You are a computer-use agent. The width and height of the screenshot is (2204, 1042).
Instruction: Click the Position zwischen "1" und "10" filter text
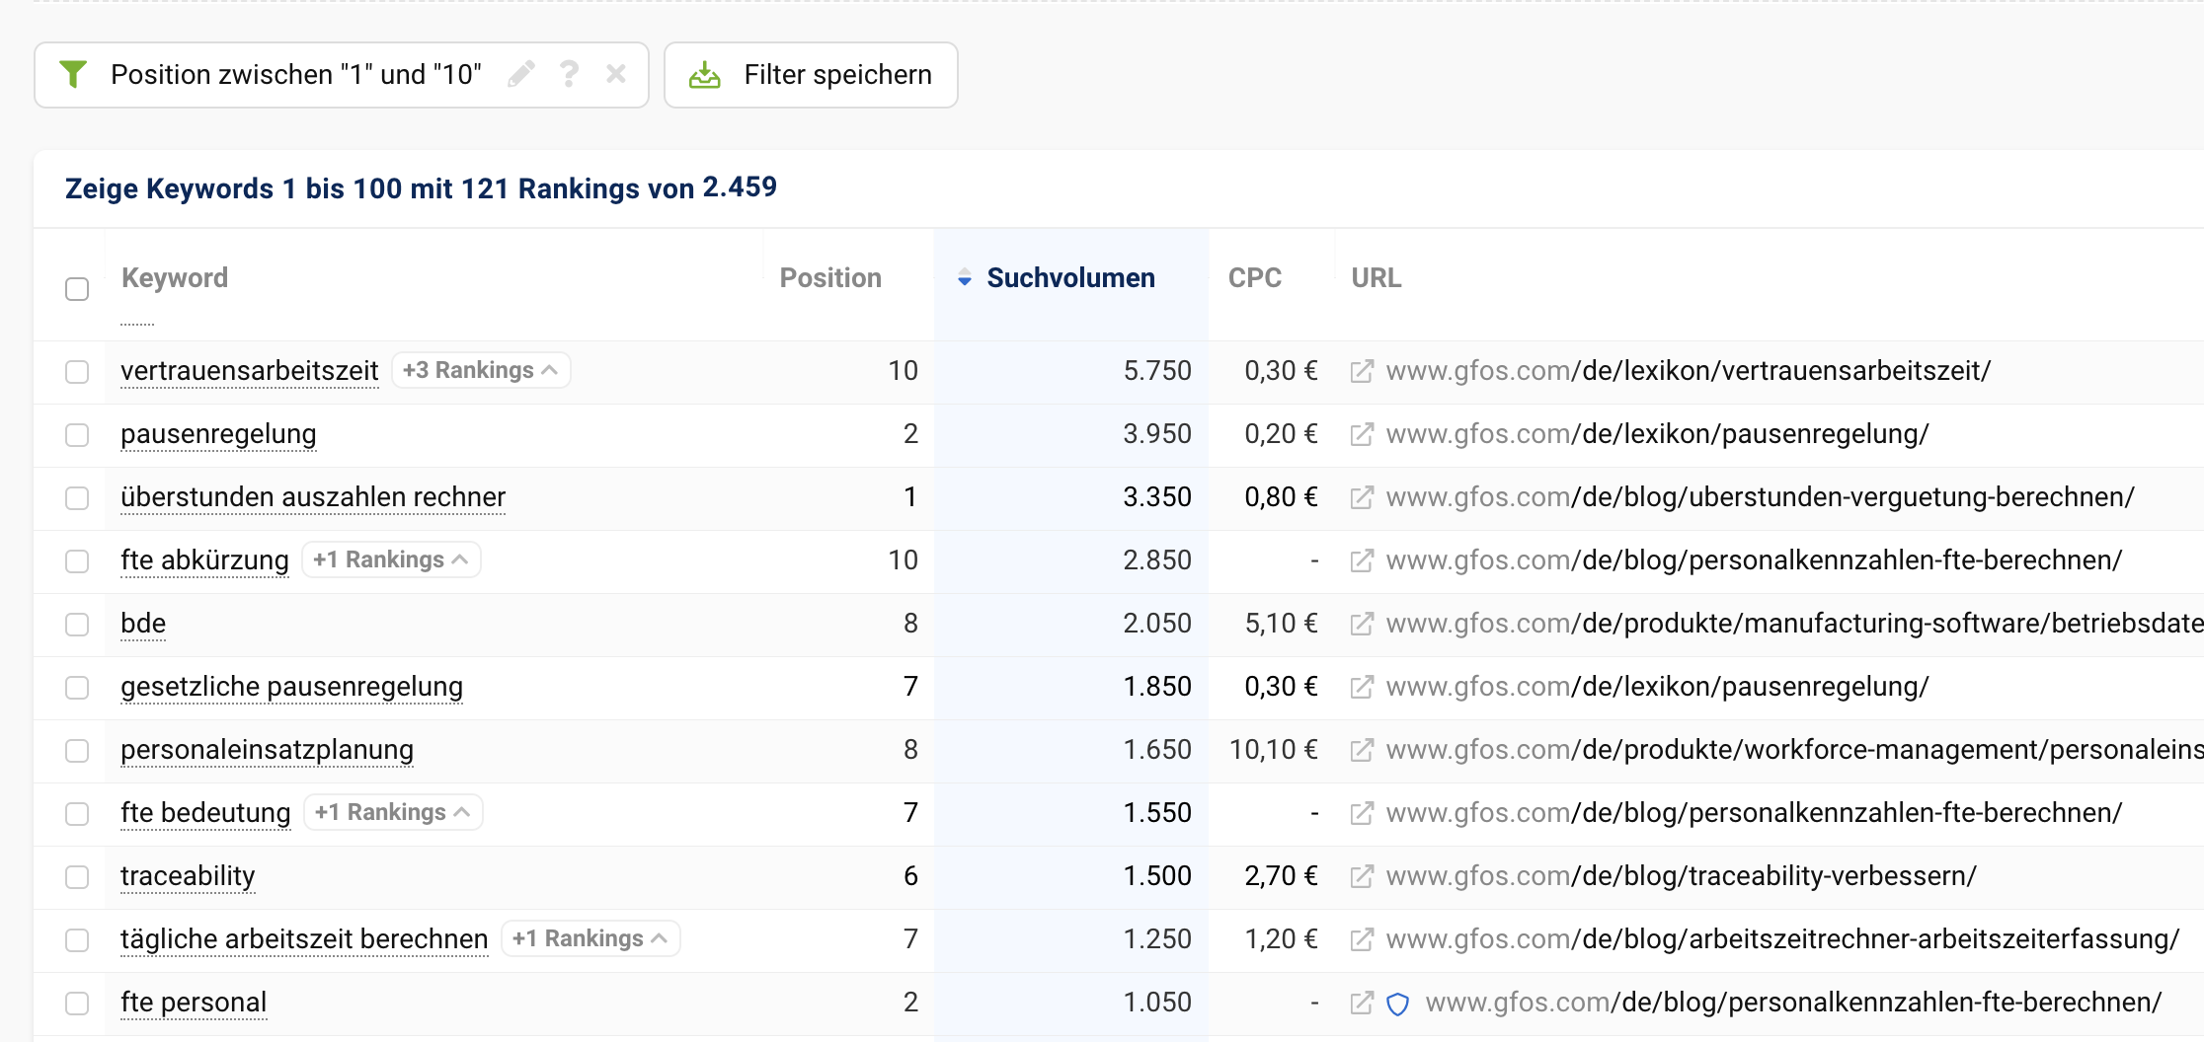click(296, 75)
